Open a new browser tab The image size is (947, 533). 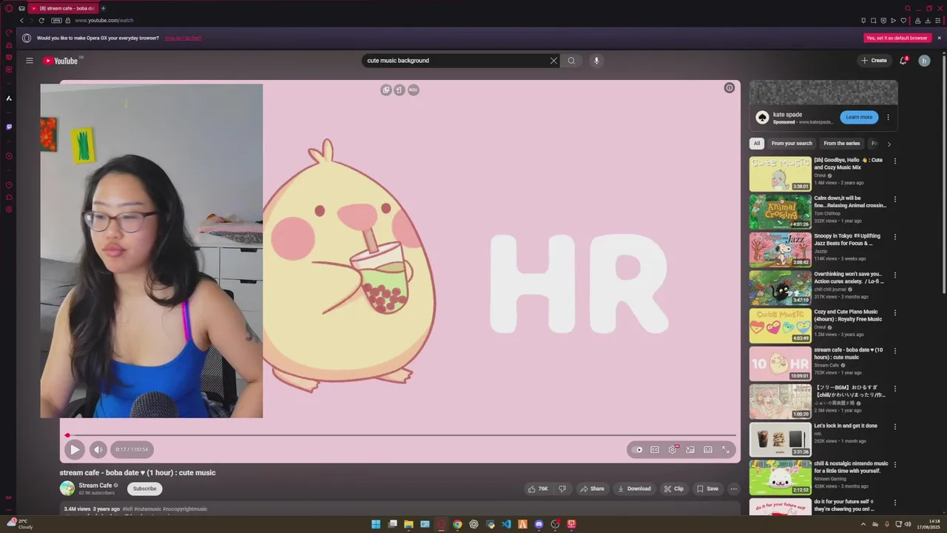coord(103,8)
